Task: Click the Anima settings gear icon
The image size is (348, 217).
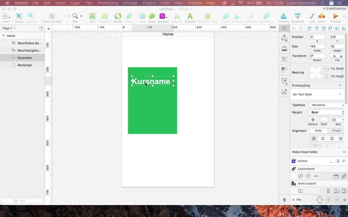Action: point(344,161)
